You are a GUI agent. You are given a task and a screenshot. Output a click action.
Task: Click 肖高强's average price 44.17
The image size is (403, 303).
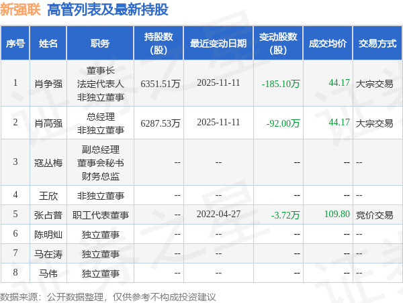pos(339,122)
